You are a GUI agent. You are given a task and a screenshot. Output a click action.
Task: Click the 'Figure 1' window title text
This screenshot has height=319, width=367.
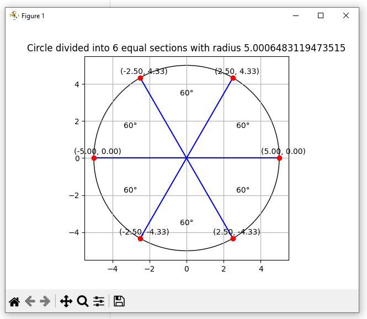point(33,16)
